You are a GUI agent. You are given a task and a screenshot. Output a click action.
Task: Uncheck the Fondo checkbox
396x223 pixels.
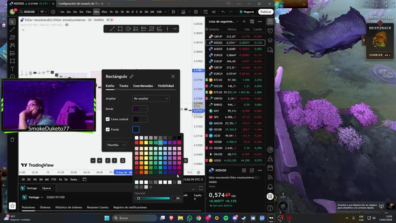pos(108,129)
